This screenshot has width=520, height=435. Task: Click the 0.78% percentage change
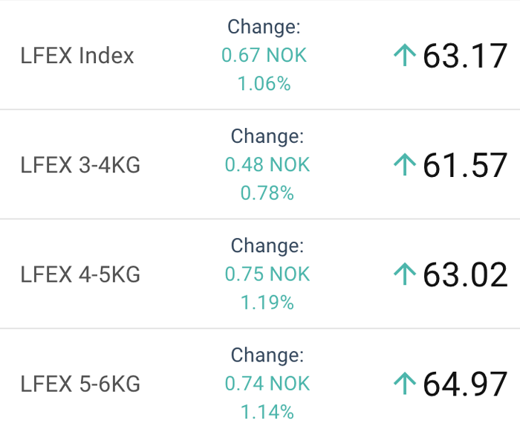click(x=267, y=193)
